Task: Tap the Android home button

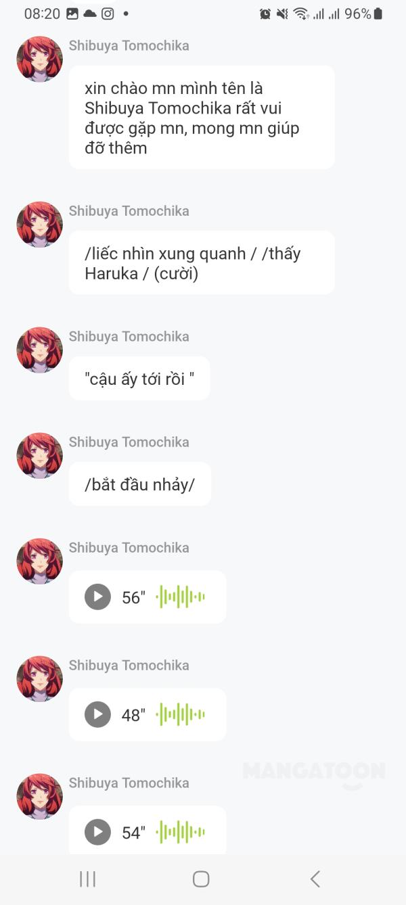Action: pos(201,879)
